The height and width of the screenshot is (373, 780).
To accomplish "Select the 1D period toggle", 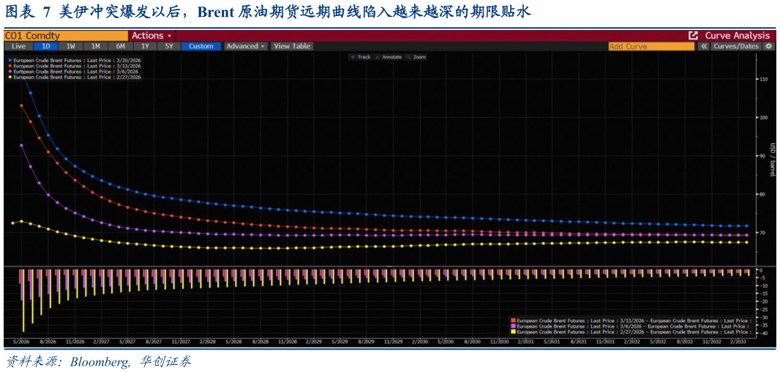I will point(46,46).
